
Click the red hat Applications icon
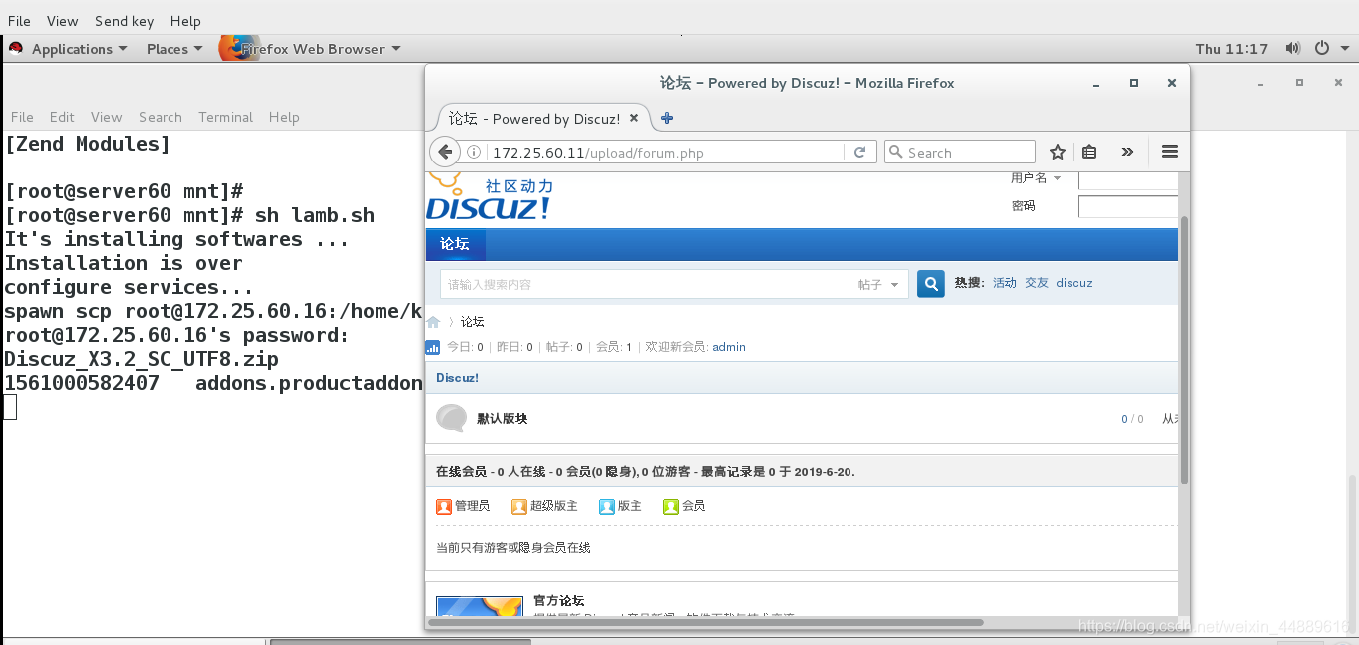click(x=16, y=48)
